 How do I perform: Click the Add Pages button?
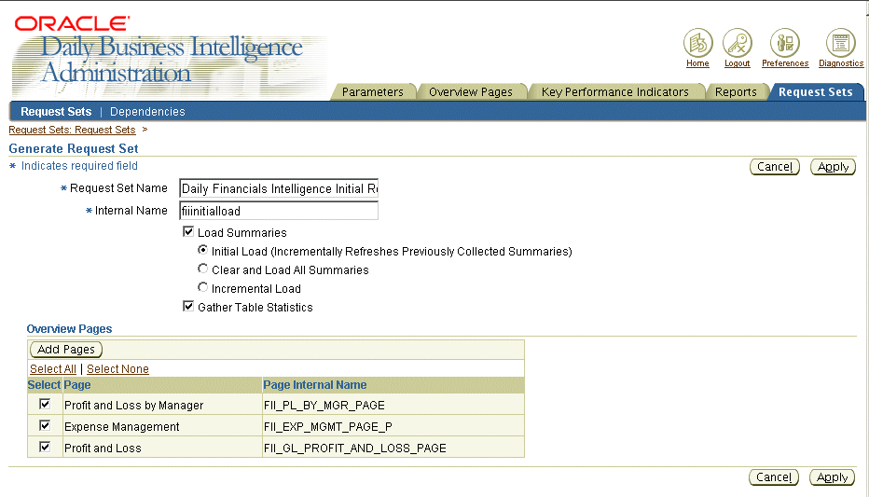click(x=66, y=350)
